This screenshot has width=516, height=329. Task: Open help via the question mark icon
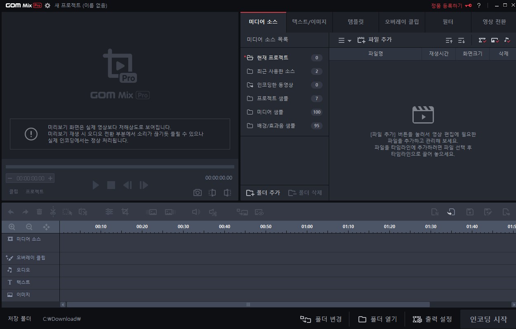click(479, 6)
